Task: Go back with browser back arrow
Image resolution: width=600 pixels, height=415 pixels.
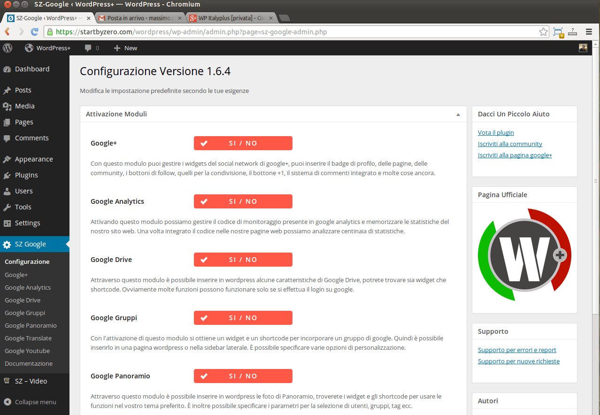Action: 8,32
